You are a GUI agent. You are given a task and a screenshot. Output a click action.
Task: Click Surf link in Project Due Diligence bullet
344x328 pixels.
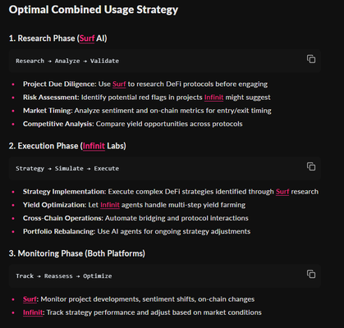coord(119,84)
